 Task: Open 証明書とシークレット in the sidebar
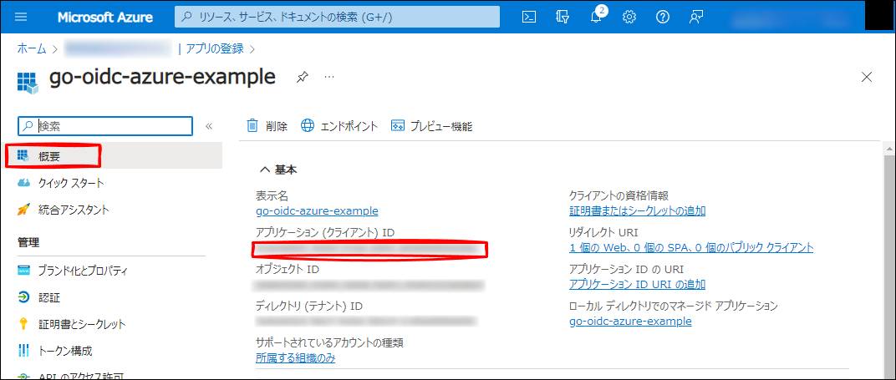point(81,324)
